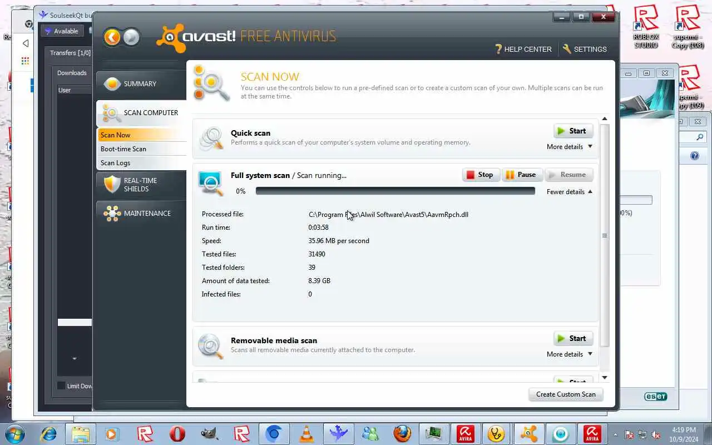Image resolution: width=712 pixels, height=445 pixels.
Task: Click the scan list scrollbar thumb
Action: (605, 235)
